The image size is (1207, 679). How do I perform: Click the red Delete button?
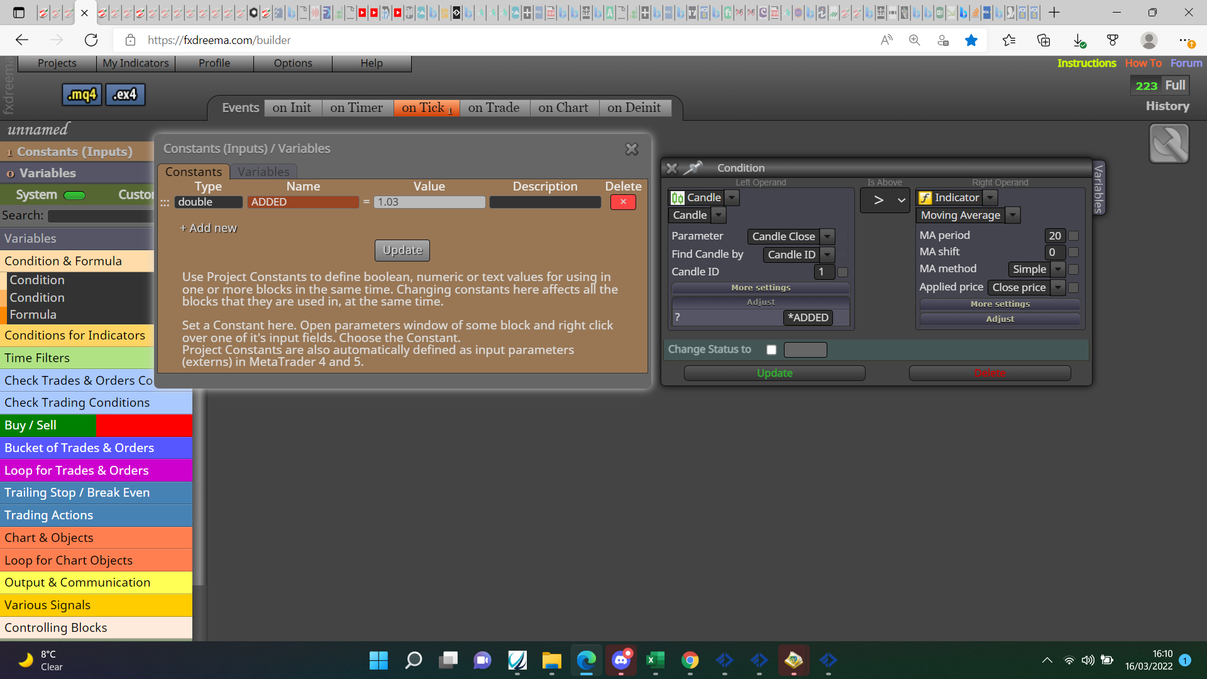click(990, 373)
